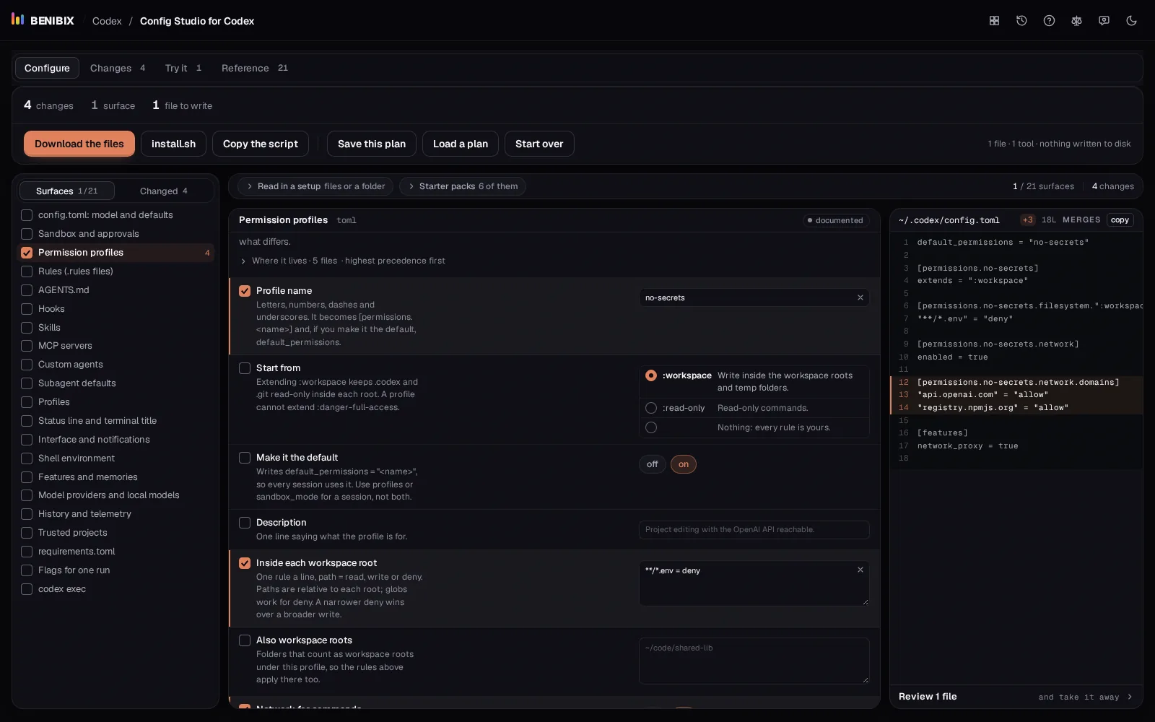Check the MCP servers surface
This screenshot has height=722, width=1155.
tap(27, 346)
